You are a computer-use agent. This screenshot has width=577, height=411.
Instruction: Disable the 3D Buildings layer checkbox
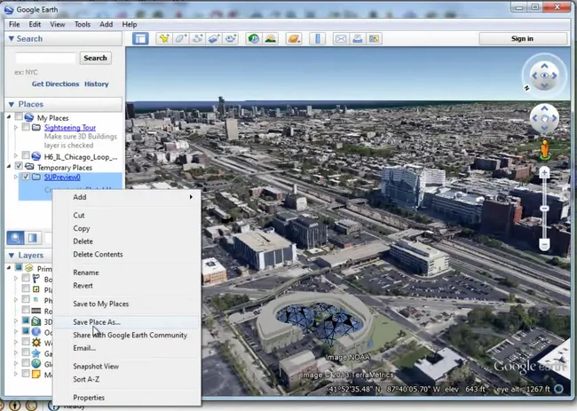coord(26,320)
